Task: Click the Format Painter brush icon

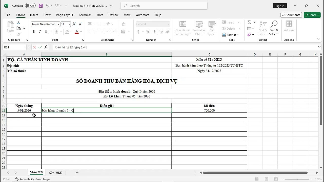Action: coord(18,34)
